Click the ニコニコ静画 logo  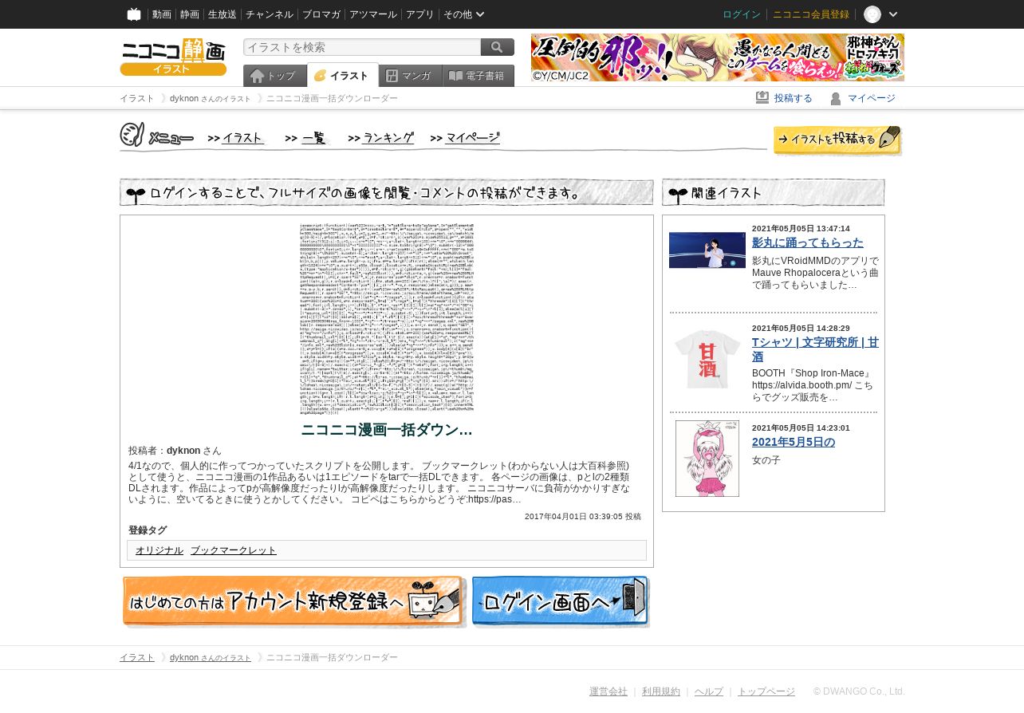click(173, 57)
